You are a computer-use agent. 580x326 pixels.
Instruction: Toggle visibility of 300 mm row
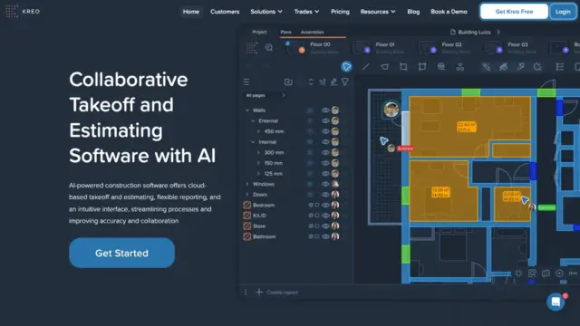coord(325,152)
